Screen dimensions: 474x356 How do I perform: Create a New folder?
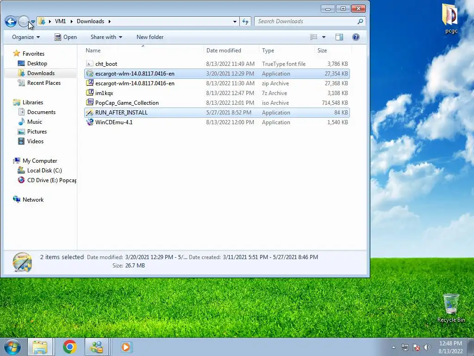point(150,37)
